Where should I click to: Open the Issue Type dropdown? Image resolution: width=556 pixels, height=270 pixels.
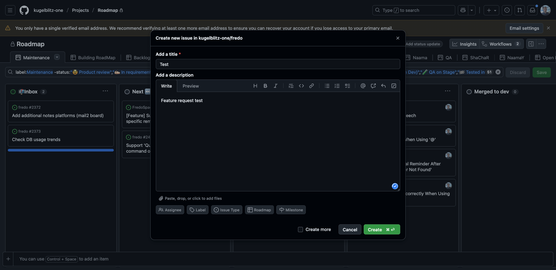(x=226, y=210)
